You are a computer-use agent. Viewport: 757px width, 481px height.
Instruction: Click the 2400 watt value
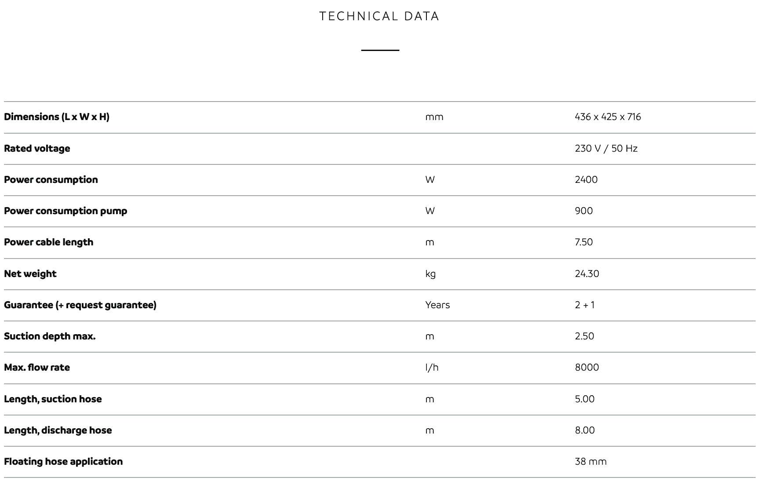click(x=586, y=180)
